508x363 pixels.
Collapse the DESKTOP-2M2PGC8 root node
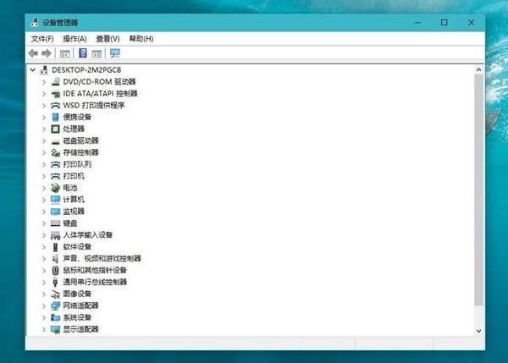(x=32, y=70)
